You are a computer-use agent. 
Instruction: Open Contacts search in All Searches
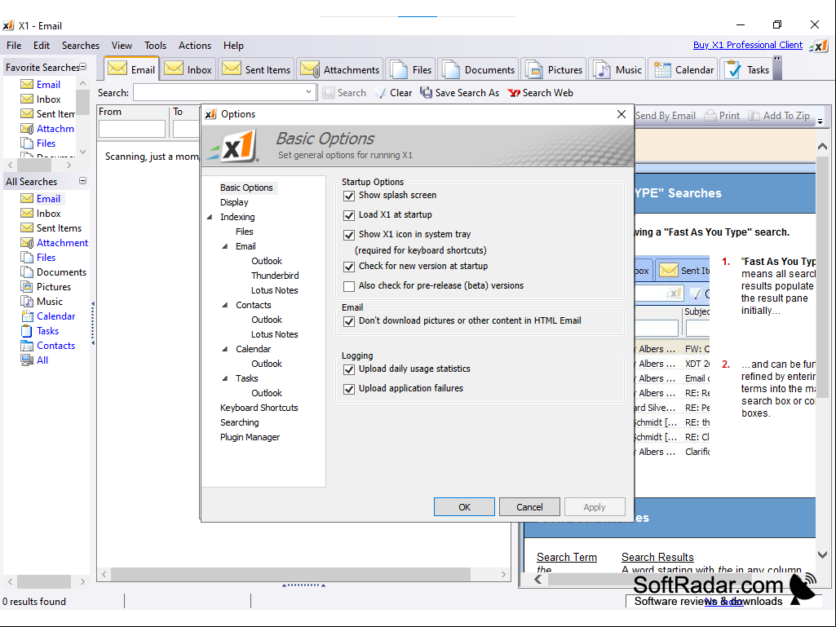(x=48, y=346)
